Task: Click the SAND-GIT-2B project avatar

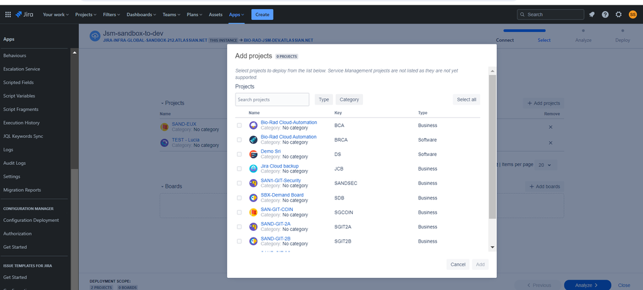Action: pos(254,241)
